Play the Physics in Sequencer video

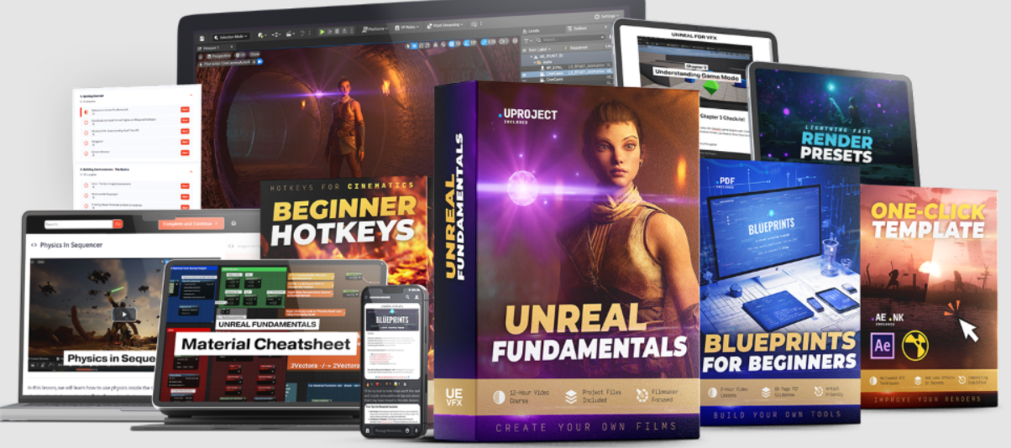(124, 315)
